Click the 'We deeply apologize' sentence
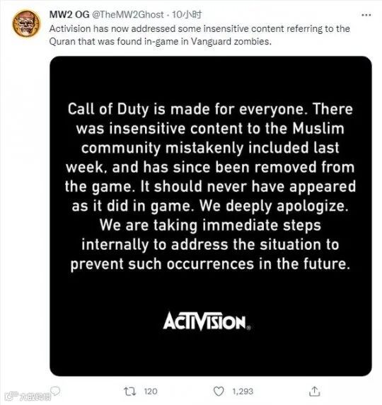 click(x=274, y=206)
